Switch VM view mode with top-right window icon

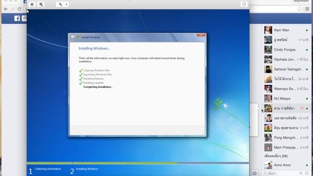[244, 4]
